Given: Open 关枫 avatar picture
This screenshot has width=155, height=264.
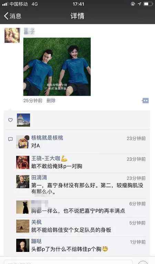Looking at the screenshot, I should click(23, 226).
